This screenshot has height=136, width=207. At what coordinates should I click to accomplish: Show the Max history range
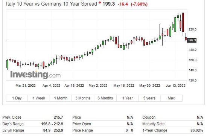pyautogui.click(x=171, y=98)
